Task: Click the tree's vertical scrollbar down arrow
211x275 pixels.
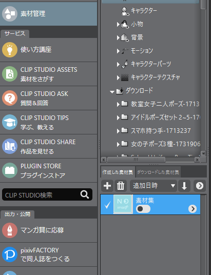Action: pos(203,153)
